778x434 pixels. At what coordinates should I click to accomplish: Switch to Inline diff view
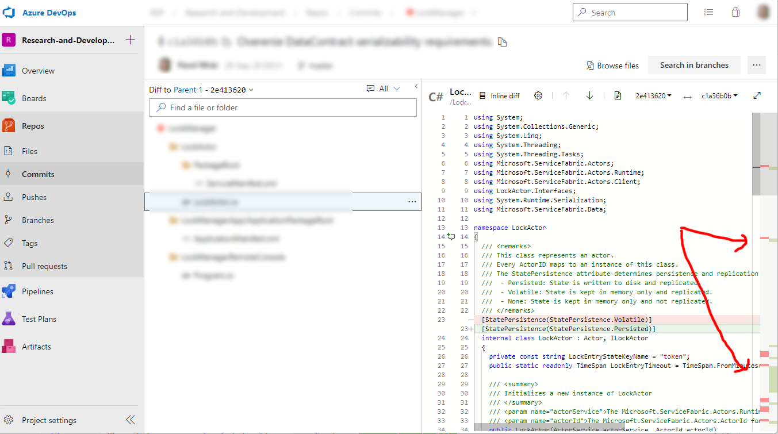(x=499, y=95)
